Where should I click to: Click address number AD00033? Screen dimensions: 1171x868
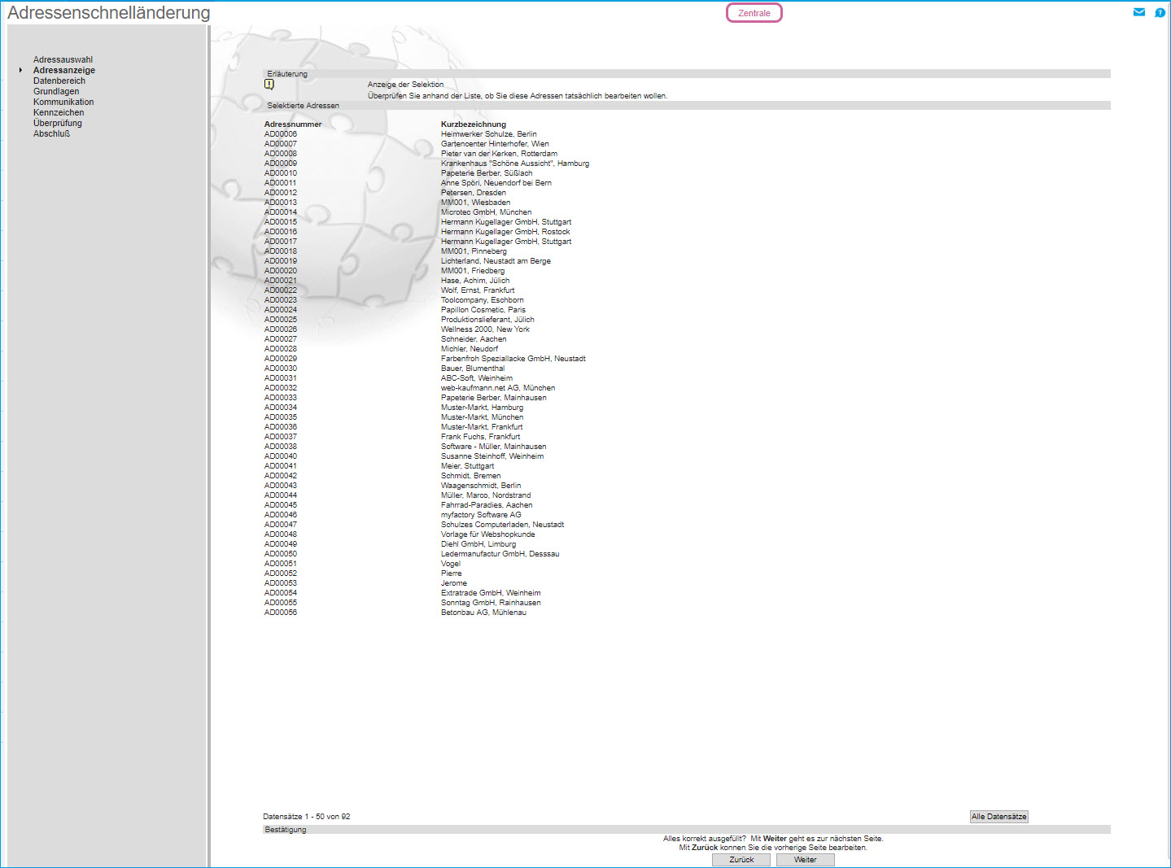(281, 398)
